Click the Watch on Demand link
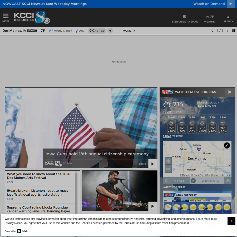Screen dimensions: 237x237 (x=209, y=4)
